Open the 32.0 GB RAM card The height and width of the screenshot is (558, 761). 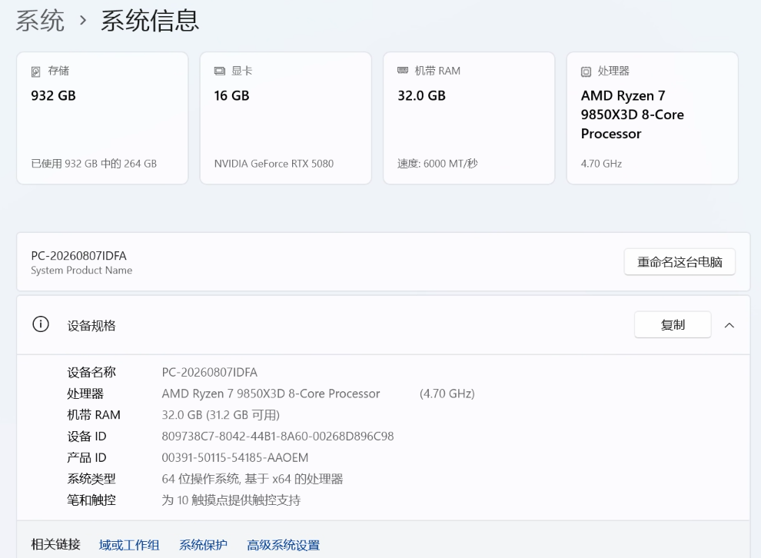coord(469,118)
